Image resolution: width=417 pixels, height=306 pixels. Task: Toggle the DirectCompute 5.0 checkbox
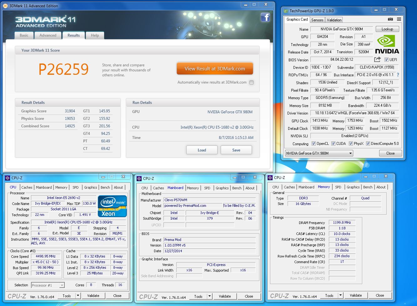[368, 144]
